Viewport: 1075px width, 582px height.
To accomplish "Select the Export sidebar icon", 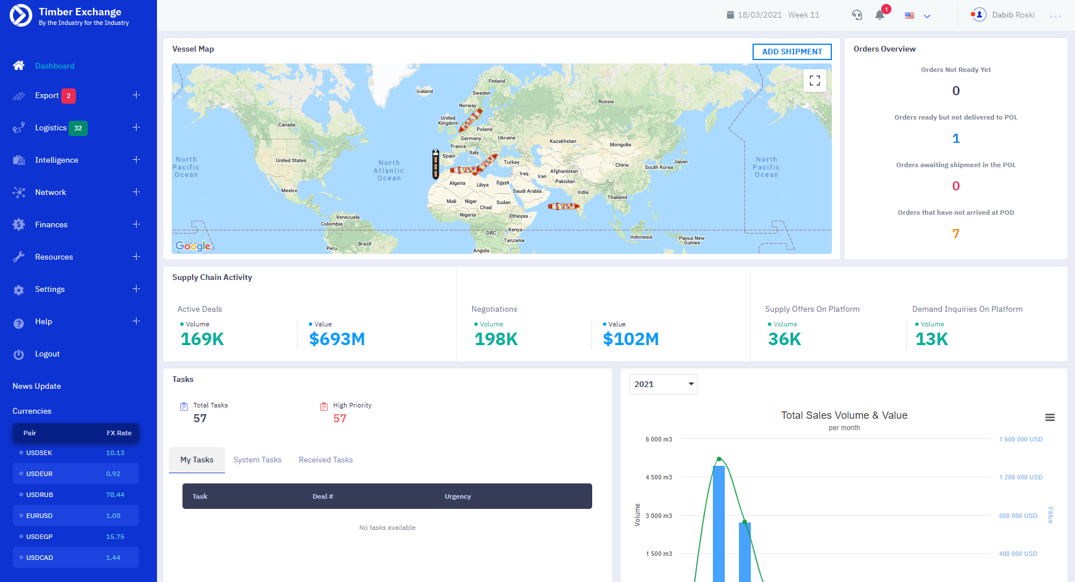I will 19,96.
